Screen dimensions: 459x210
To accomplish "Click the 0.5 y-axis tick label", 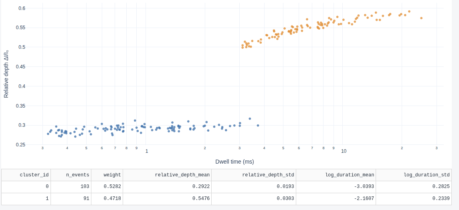I will pyautogui.click(x=22, y=47).
